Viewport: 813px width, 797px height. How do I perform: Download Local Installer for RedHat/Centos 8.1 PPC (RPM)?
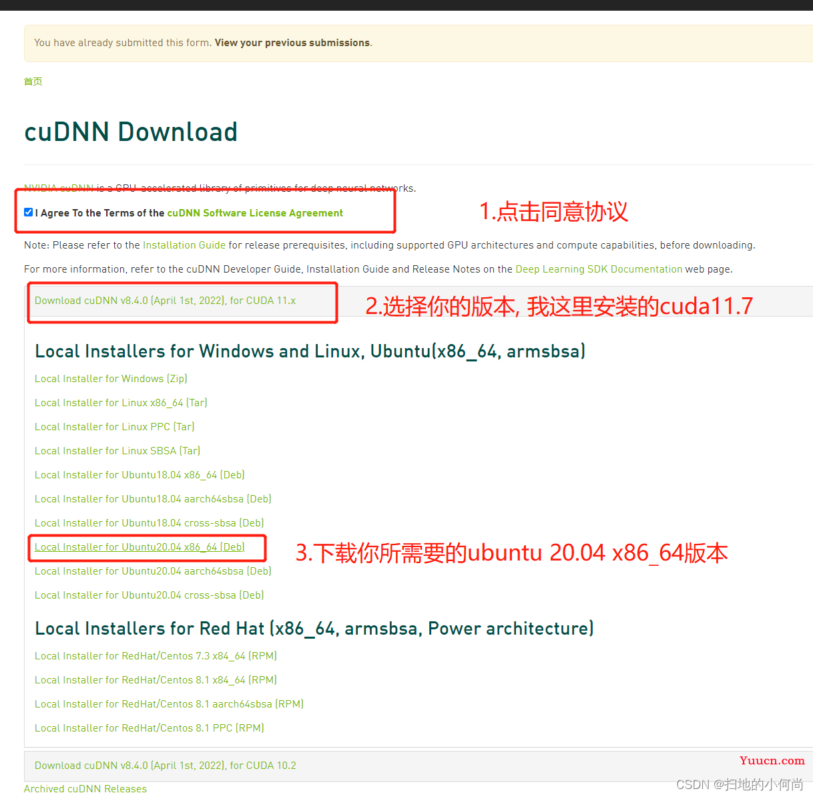pos(150,728)
